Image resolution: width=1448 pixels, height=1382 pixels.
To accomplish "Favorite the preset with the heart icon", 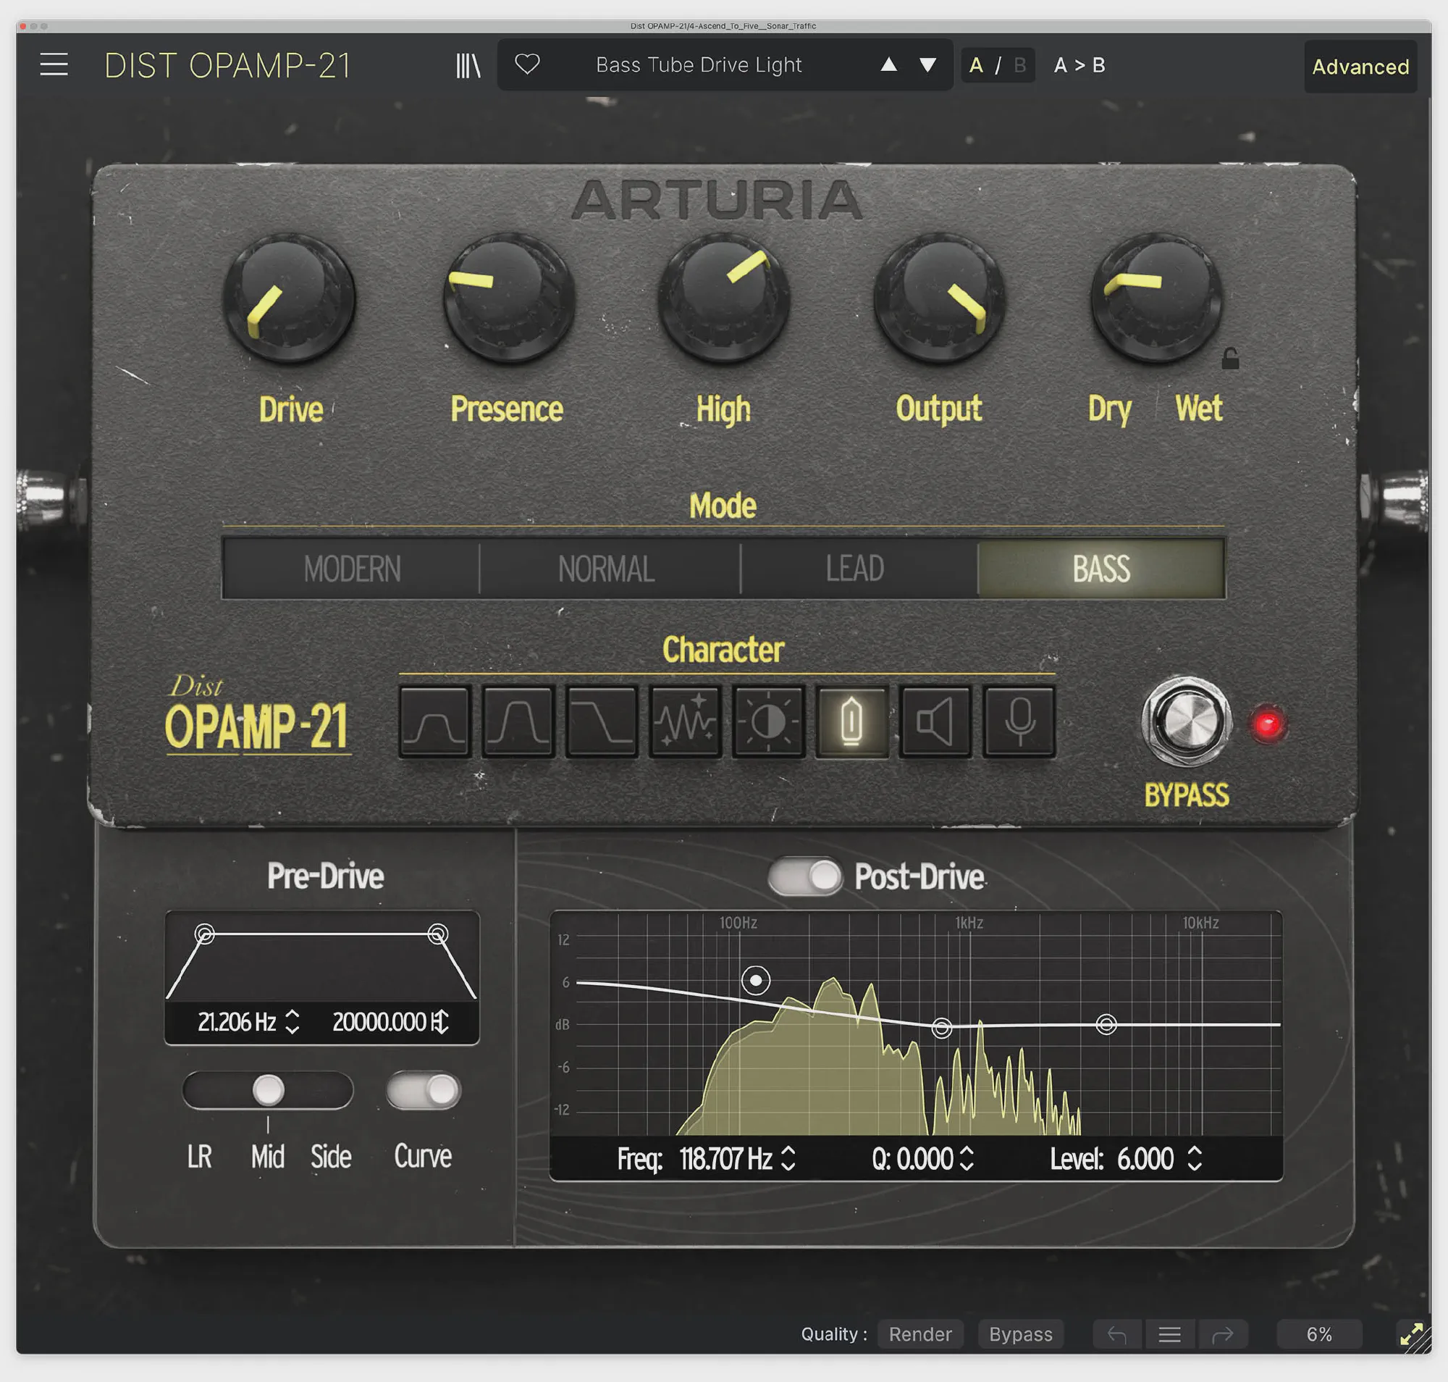I will point(527,65).
